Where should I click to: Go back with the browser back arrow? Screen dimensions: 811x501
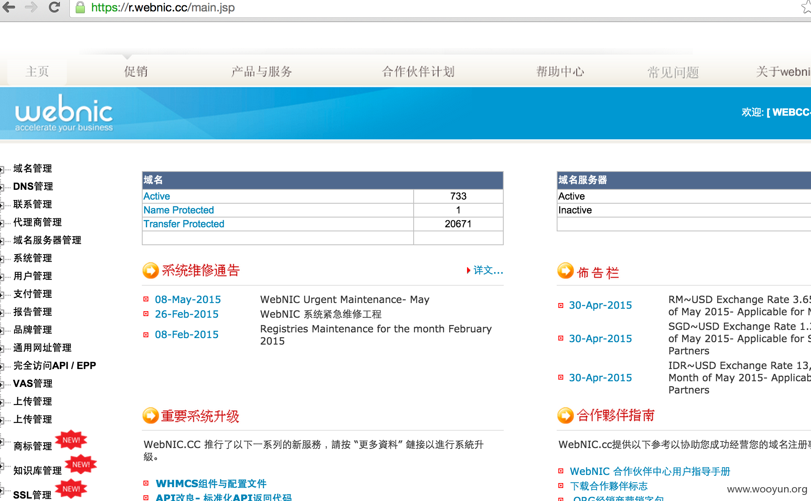pos(9,7)
